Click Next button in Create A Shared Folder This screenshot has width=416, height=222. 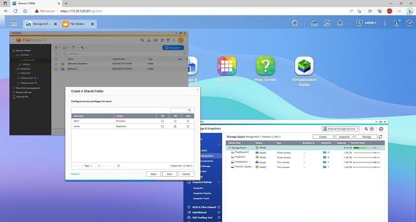click(x=169, y=174)
